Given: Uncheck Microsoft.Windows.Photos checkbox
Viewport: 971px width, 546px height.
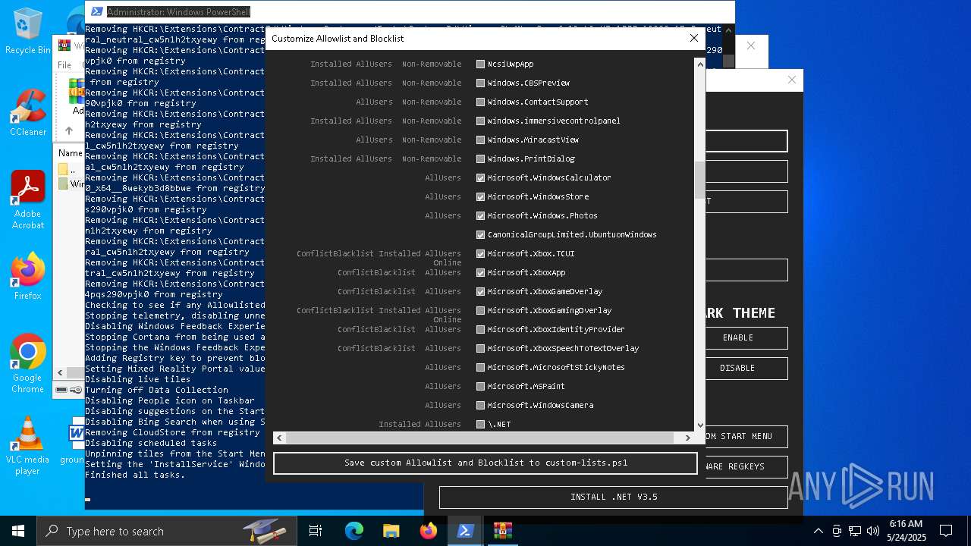Looking at the screenshot, I should (x=480, y=215).
